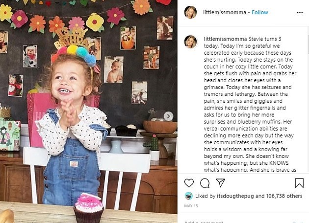The height and width of the screenshot is (223, 309).
Task: Click the littlemissmomma username in the caption
Action: tap(220, 38)
